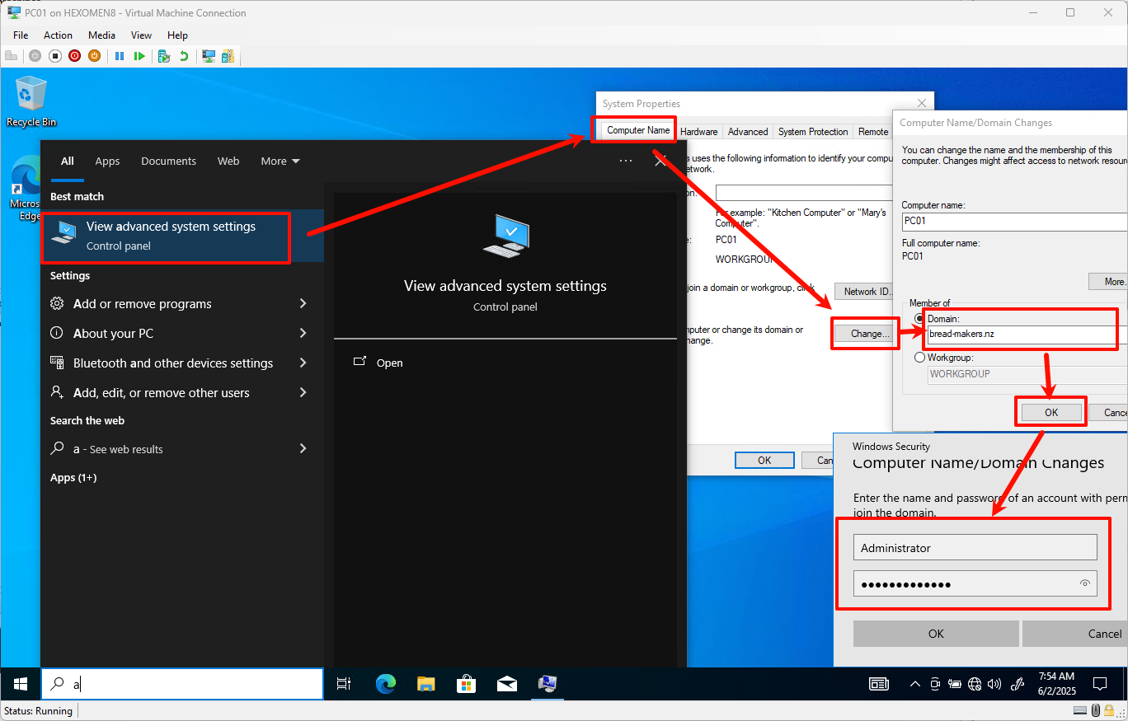Open the Media menu

coord(102,35)
